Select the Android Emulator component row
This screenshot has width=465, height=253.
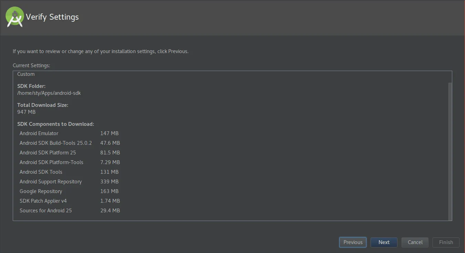(x=39, y=133)
